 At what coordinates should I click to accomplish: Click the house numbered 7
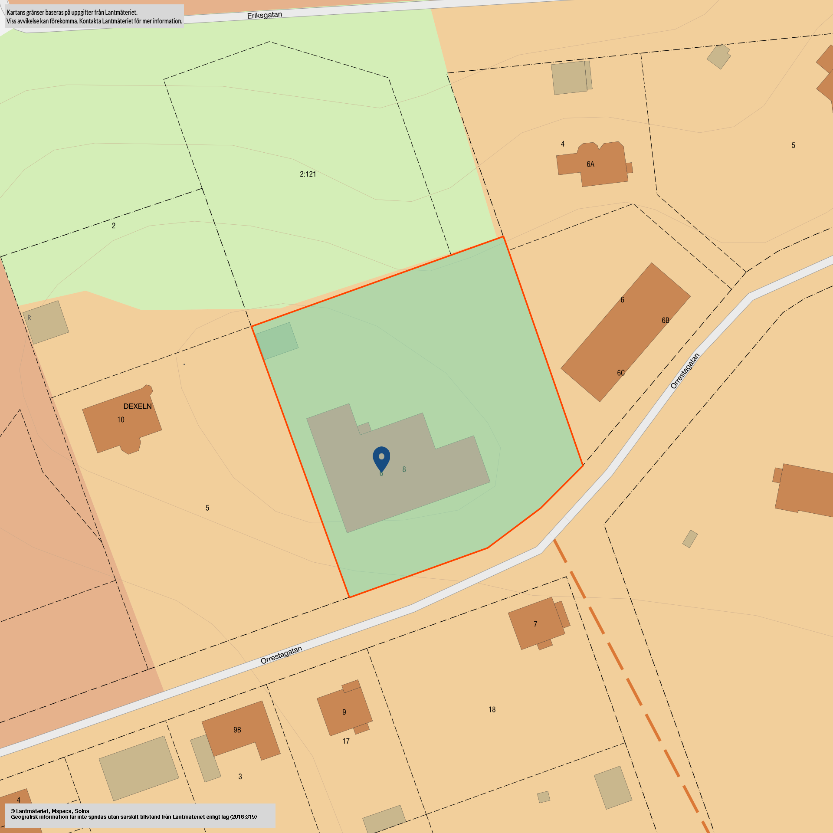(535, 624)
